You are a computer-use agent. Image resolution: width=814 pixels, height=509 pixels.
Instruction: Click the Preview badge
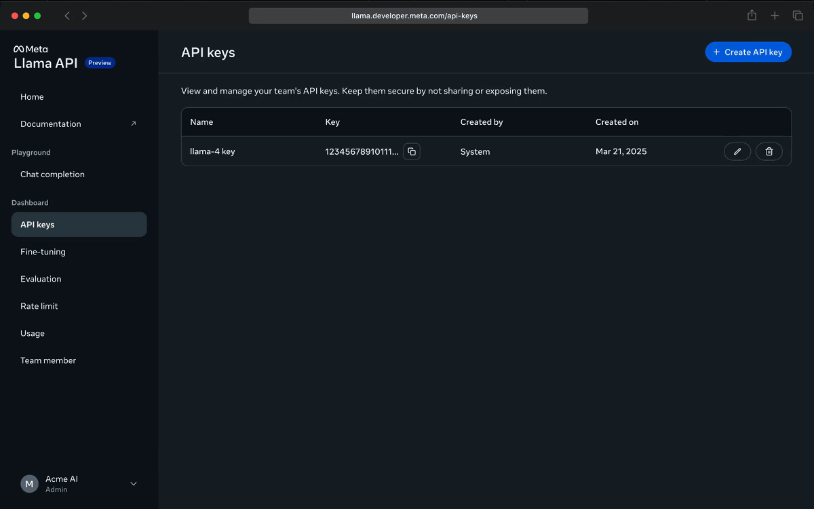coord(100,63)
